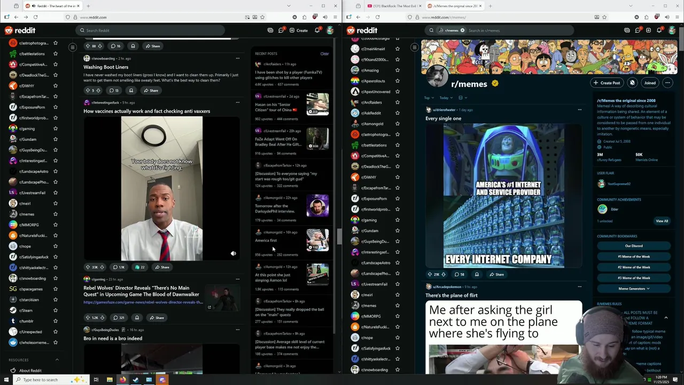Open Firefox in Windows taskbar

(x=122, y=380)
